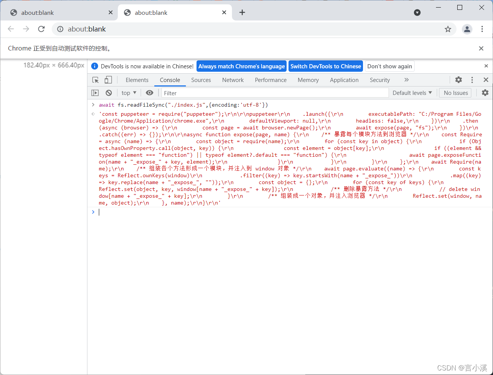Open DevTools customize three-dot menu

[x=472, y=80]
